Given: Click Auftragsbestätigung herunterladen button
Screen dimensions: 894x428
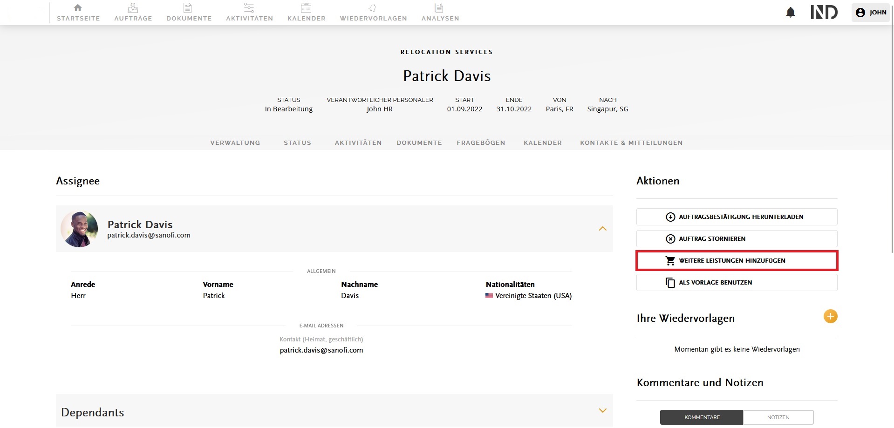Looking at the screenshot, I should tap(737, 217).
